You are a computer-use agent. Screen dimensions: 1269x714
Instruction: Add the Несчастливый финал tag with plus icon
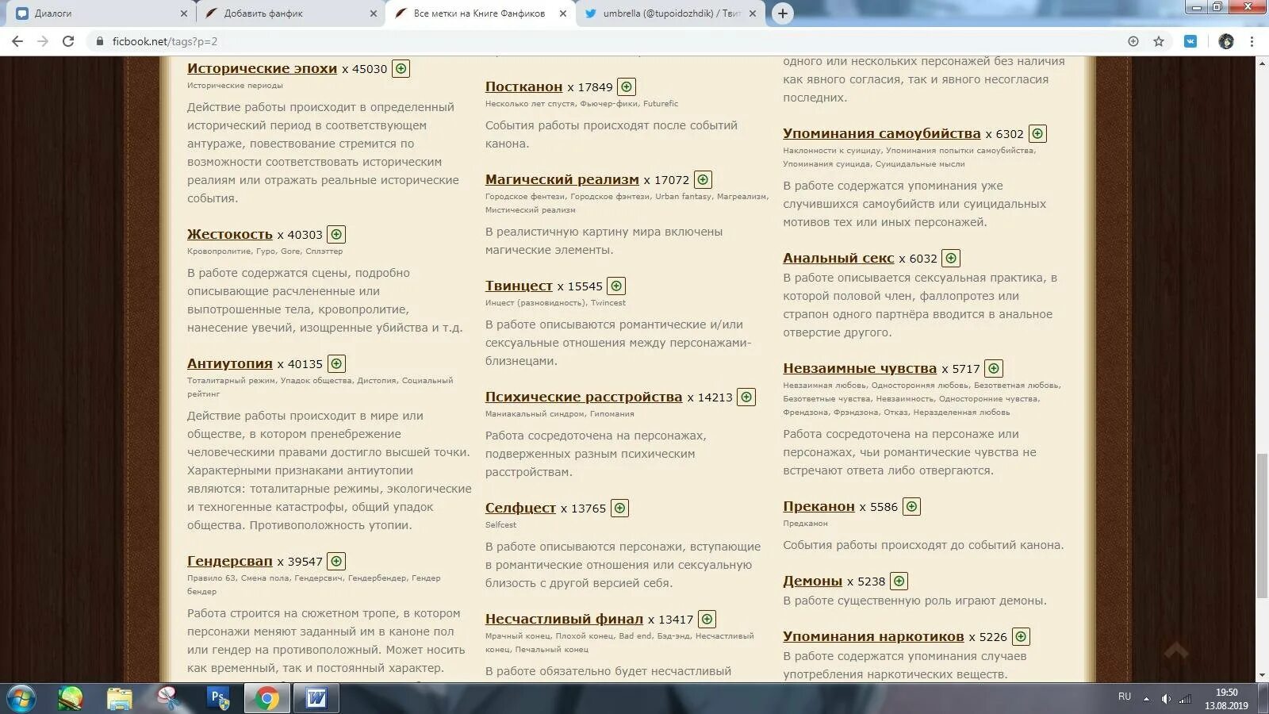pos(707,620)
